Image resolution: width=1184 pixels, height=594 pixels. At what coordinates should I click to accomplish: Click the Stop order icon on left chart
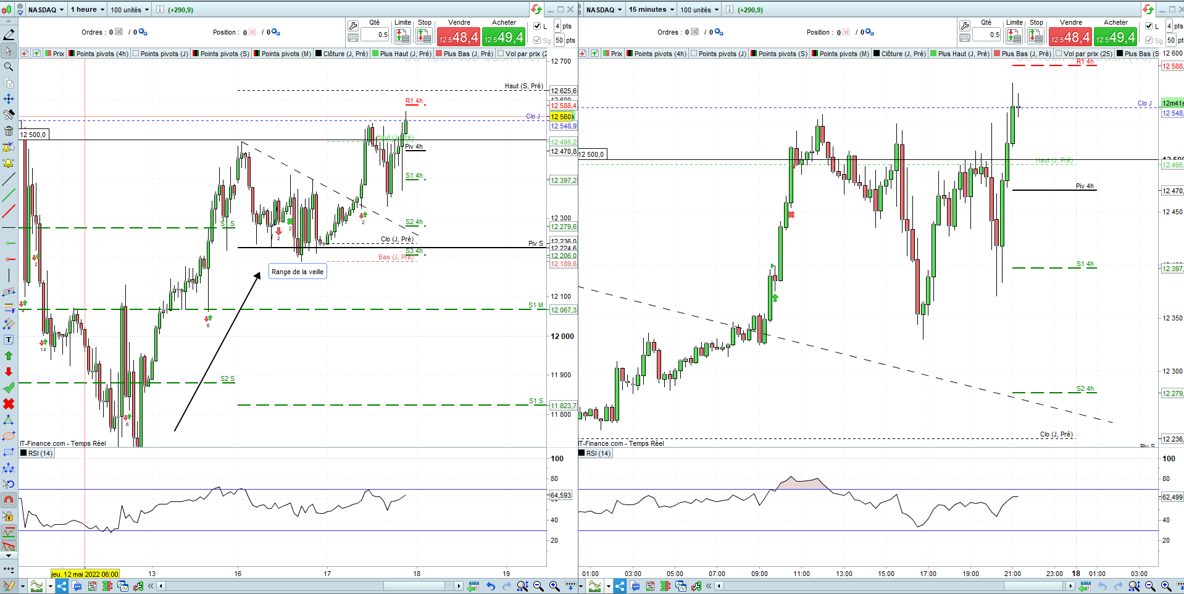click(424, 36)
